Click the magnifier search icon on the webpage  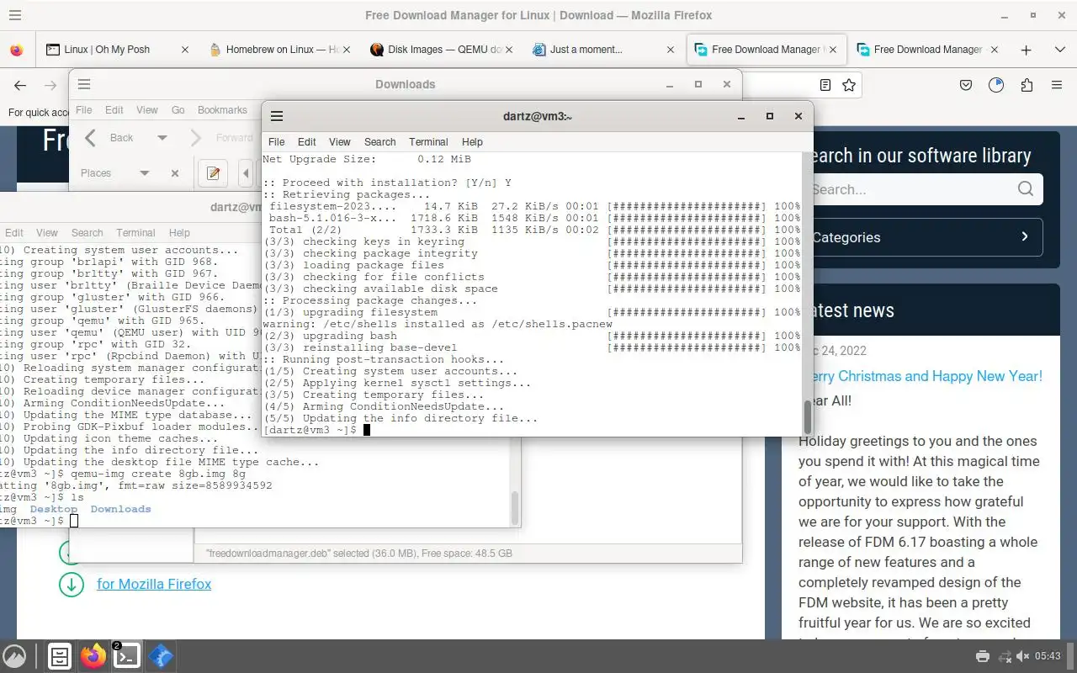tap(1025, 189)
